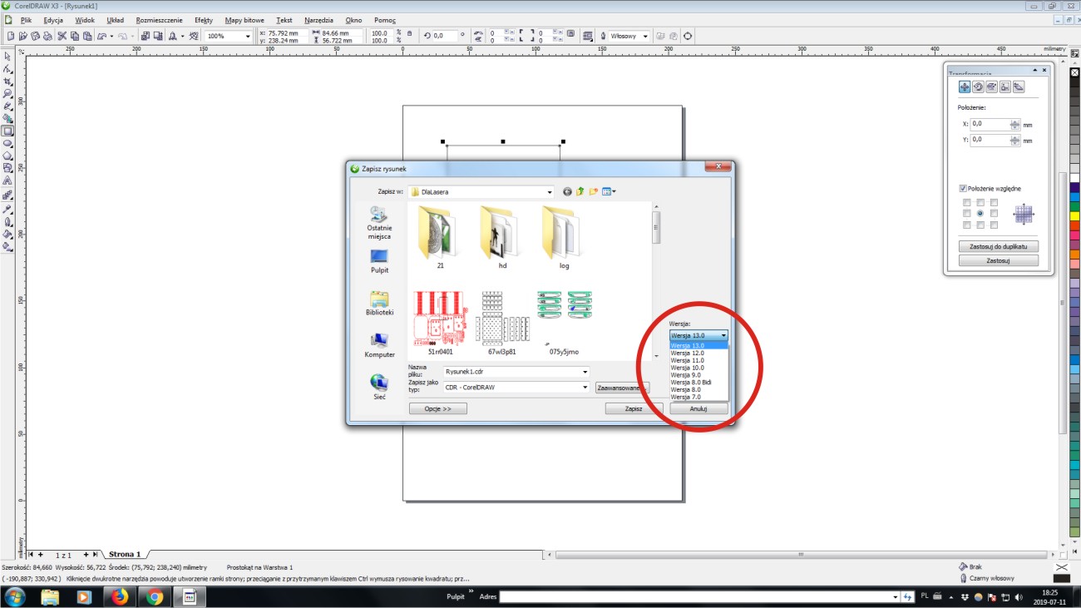Viewport: 1081px width, 608px height.
Task: Open outline width Włosowy dropdown
Action: pyautogui.click(x=645, y=37)
